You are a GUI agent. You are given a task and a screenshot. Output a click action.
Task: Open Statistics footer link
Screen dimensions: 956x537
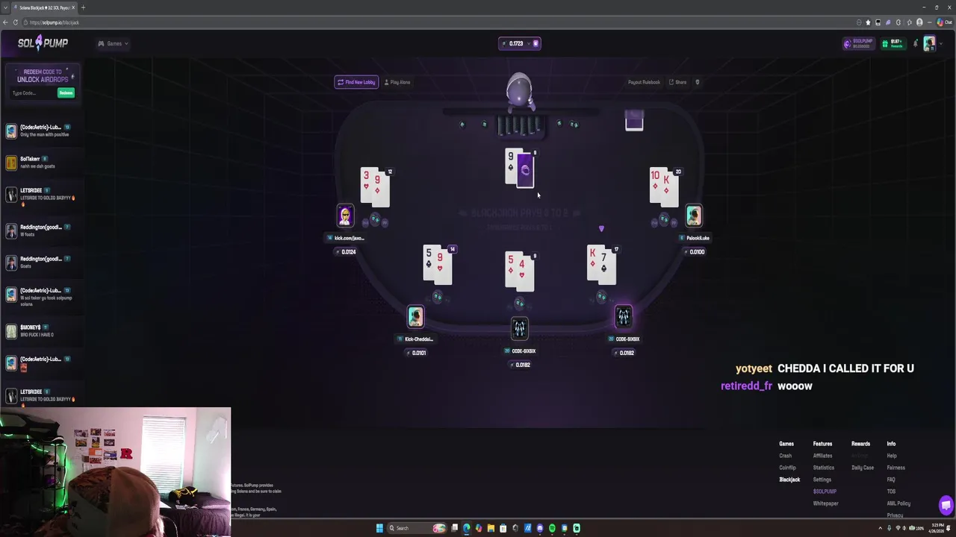coord(823,468)
